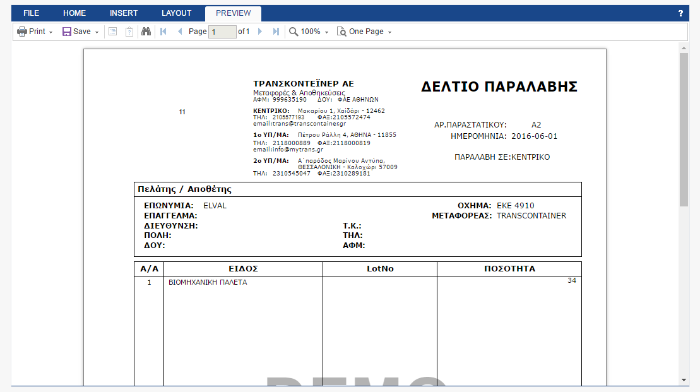This screenshot has height=392, width=700.
Task: Click the One Page view icon
Action: [x=341, y=32]
